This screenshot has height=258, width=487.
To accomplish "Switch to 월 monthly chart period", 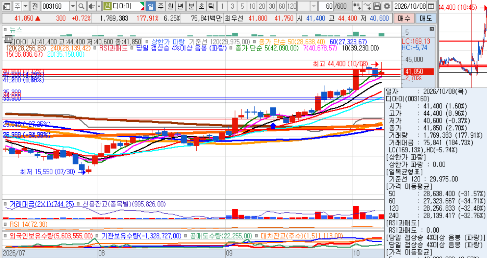I will pyautogui.click(x=170, y=6).
